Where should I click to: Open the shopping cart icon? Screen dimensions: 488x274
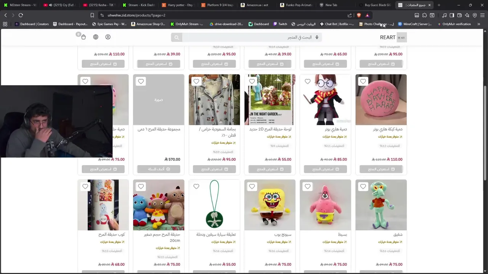pos(83,37)
